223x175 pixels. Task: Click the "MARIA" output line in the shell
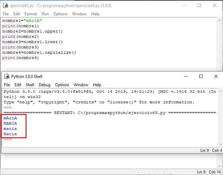[x=10, y=123]
